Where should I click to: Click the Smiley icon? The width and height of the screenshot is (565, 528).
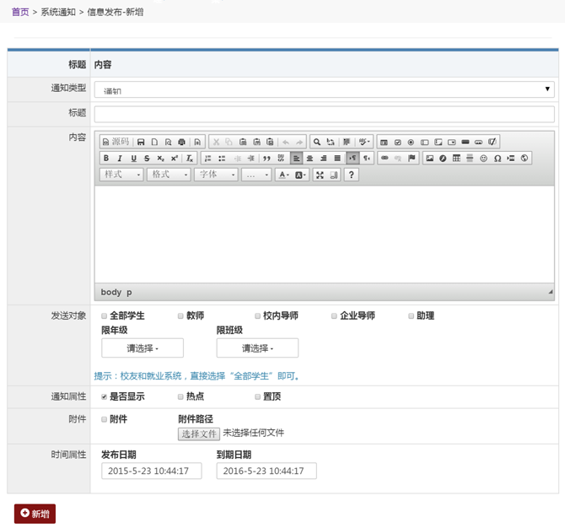(x=483, y=159)
